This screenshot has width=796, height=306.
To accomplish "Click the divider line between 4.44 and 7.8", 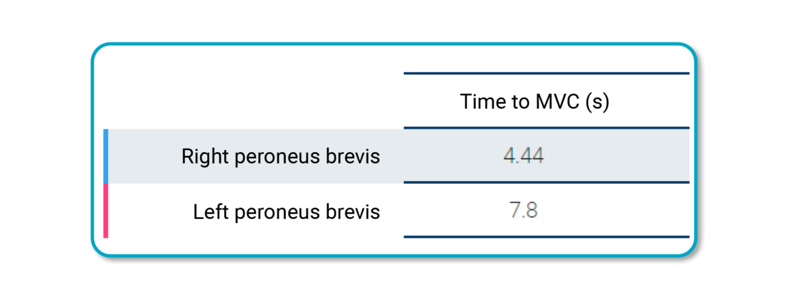I will click(x=546, y=183).
